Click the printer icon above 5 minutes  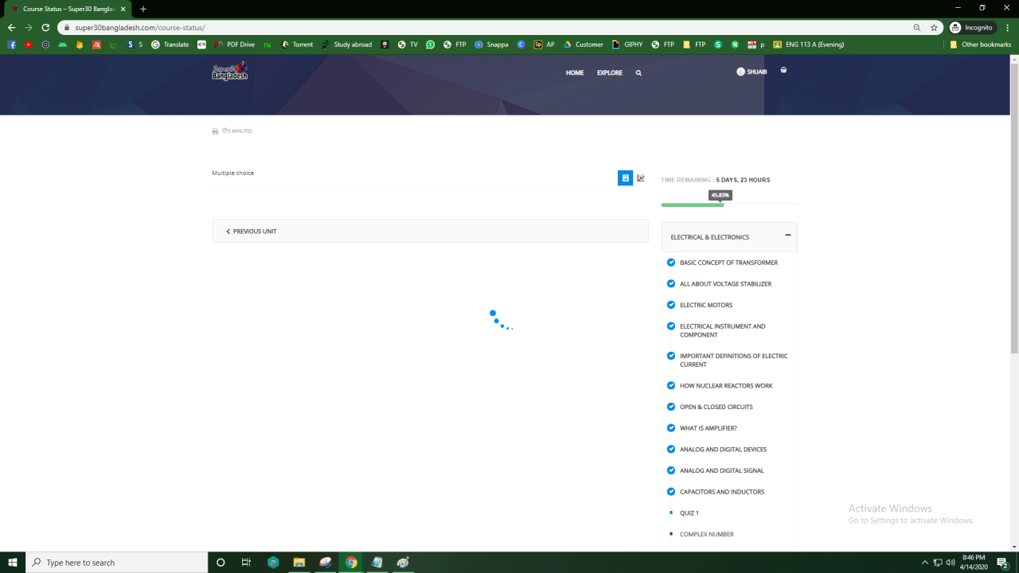click(215, 131)
